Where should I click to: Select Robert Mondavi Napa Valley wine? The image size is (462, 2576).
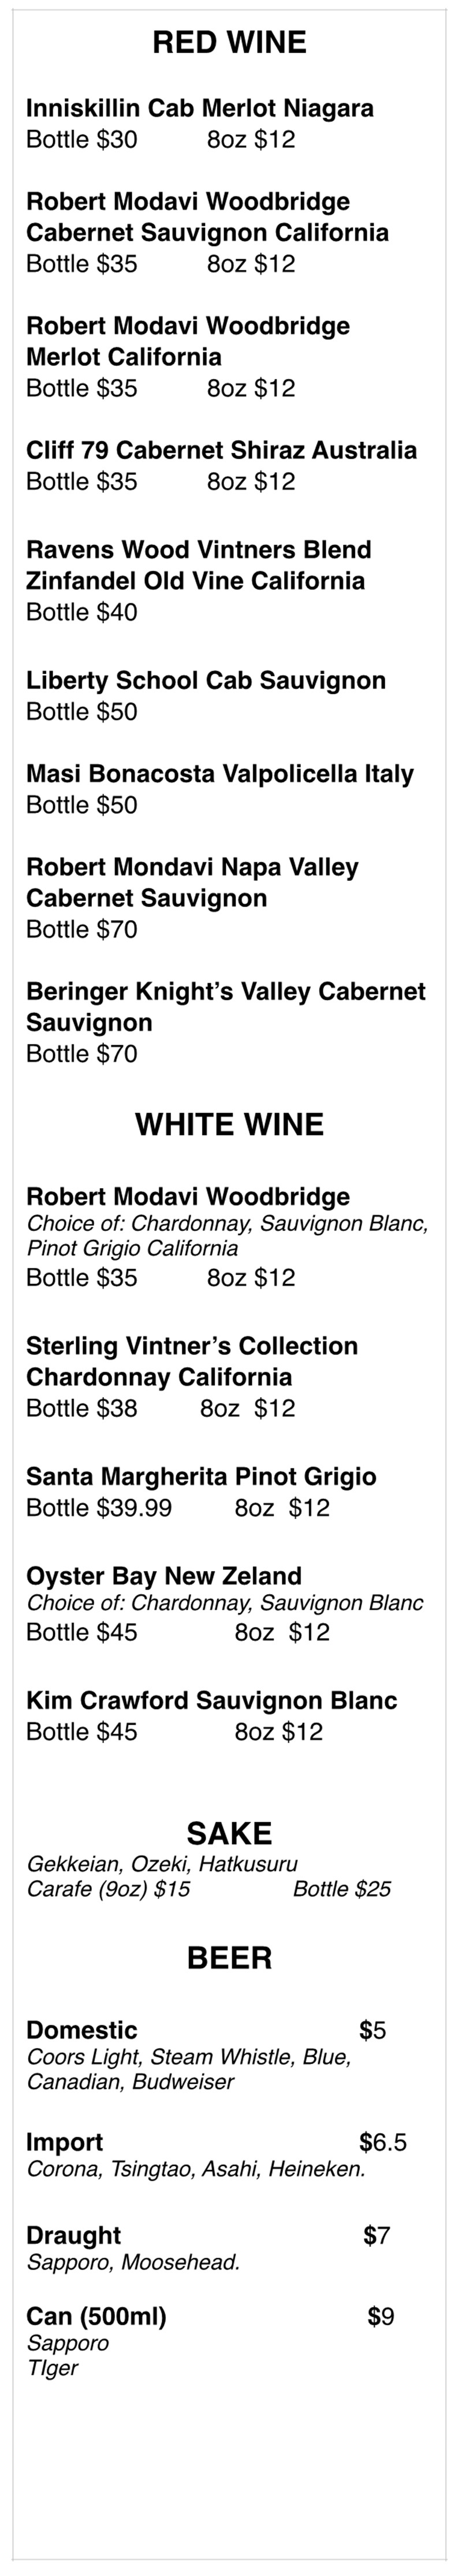(x=192, y=868)
